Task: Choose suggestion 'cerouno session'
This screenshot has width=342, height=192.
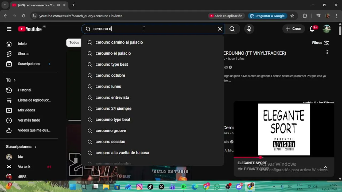Action: click(153, 142)
